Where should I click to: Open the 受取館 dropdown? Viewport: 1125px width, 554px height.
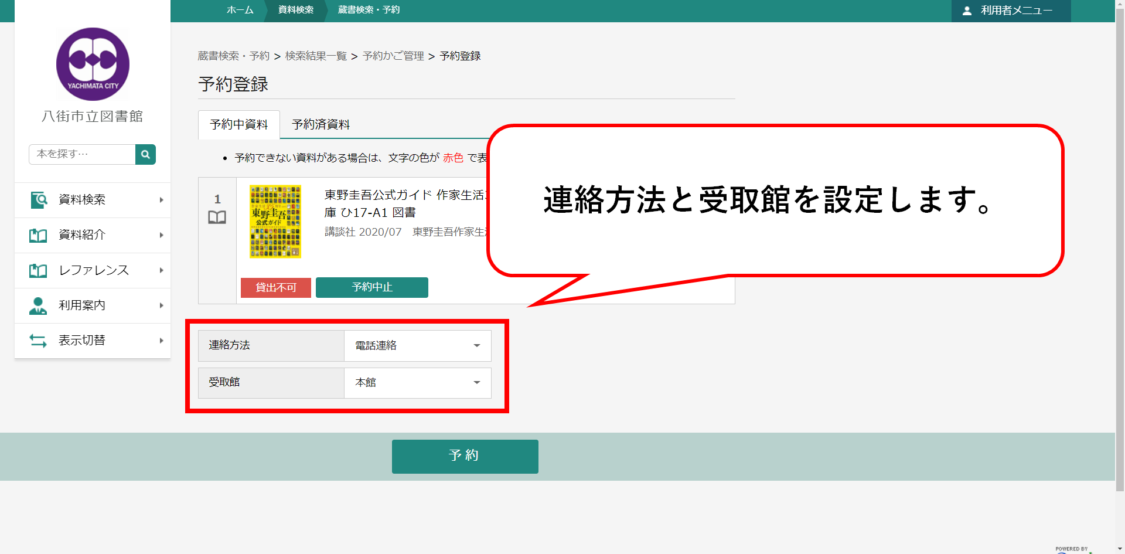pyautogui.click(x=417, y=383)
